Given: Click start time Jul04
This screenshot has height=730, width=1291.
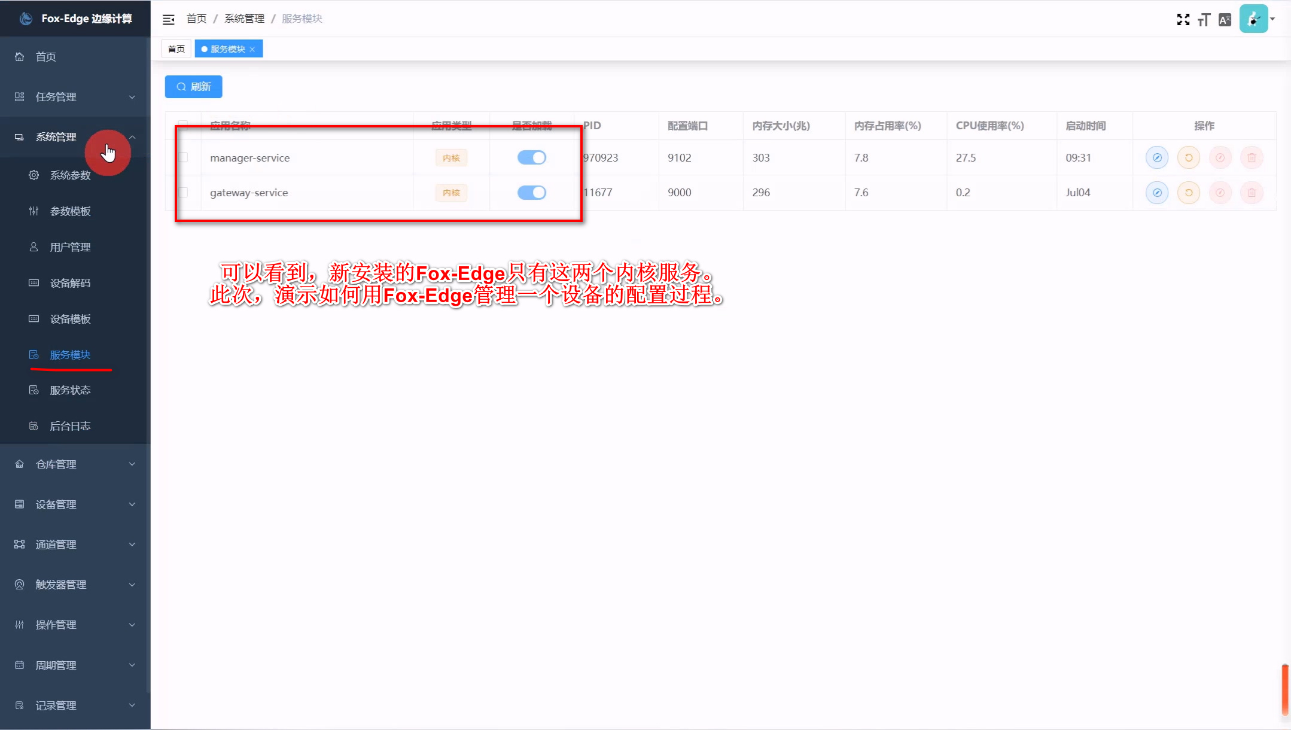Looking at the screenshot, I should pyautogui.click(x=1078, y=193).
